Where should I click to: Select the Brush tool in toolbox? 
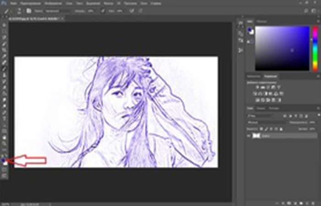point(4,69)
